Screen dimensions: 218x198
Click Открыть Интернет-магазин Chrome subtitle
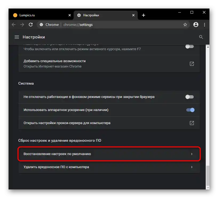(52, 66)
